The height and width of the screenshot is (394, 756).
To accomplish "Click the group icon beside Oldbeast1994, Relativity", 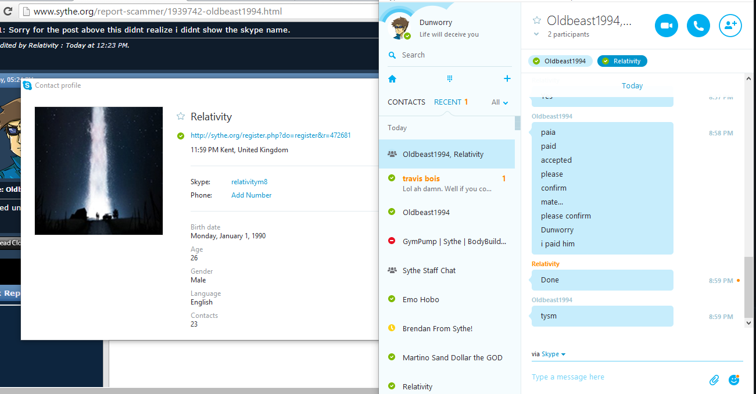I will click(392, 154).
